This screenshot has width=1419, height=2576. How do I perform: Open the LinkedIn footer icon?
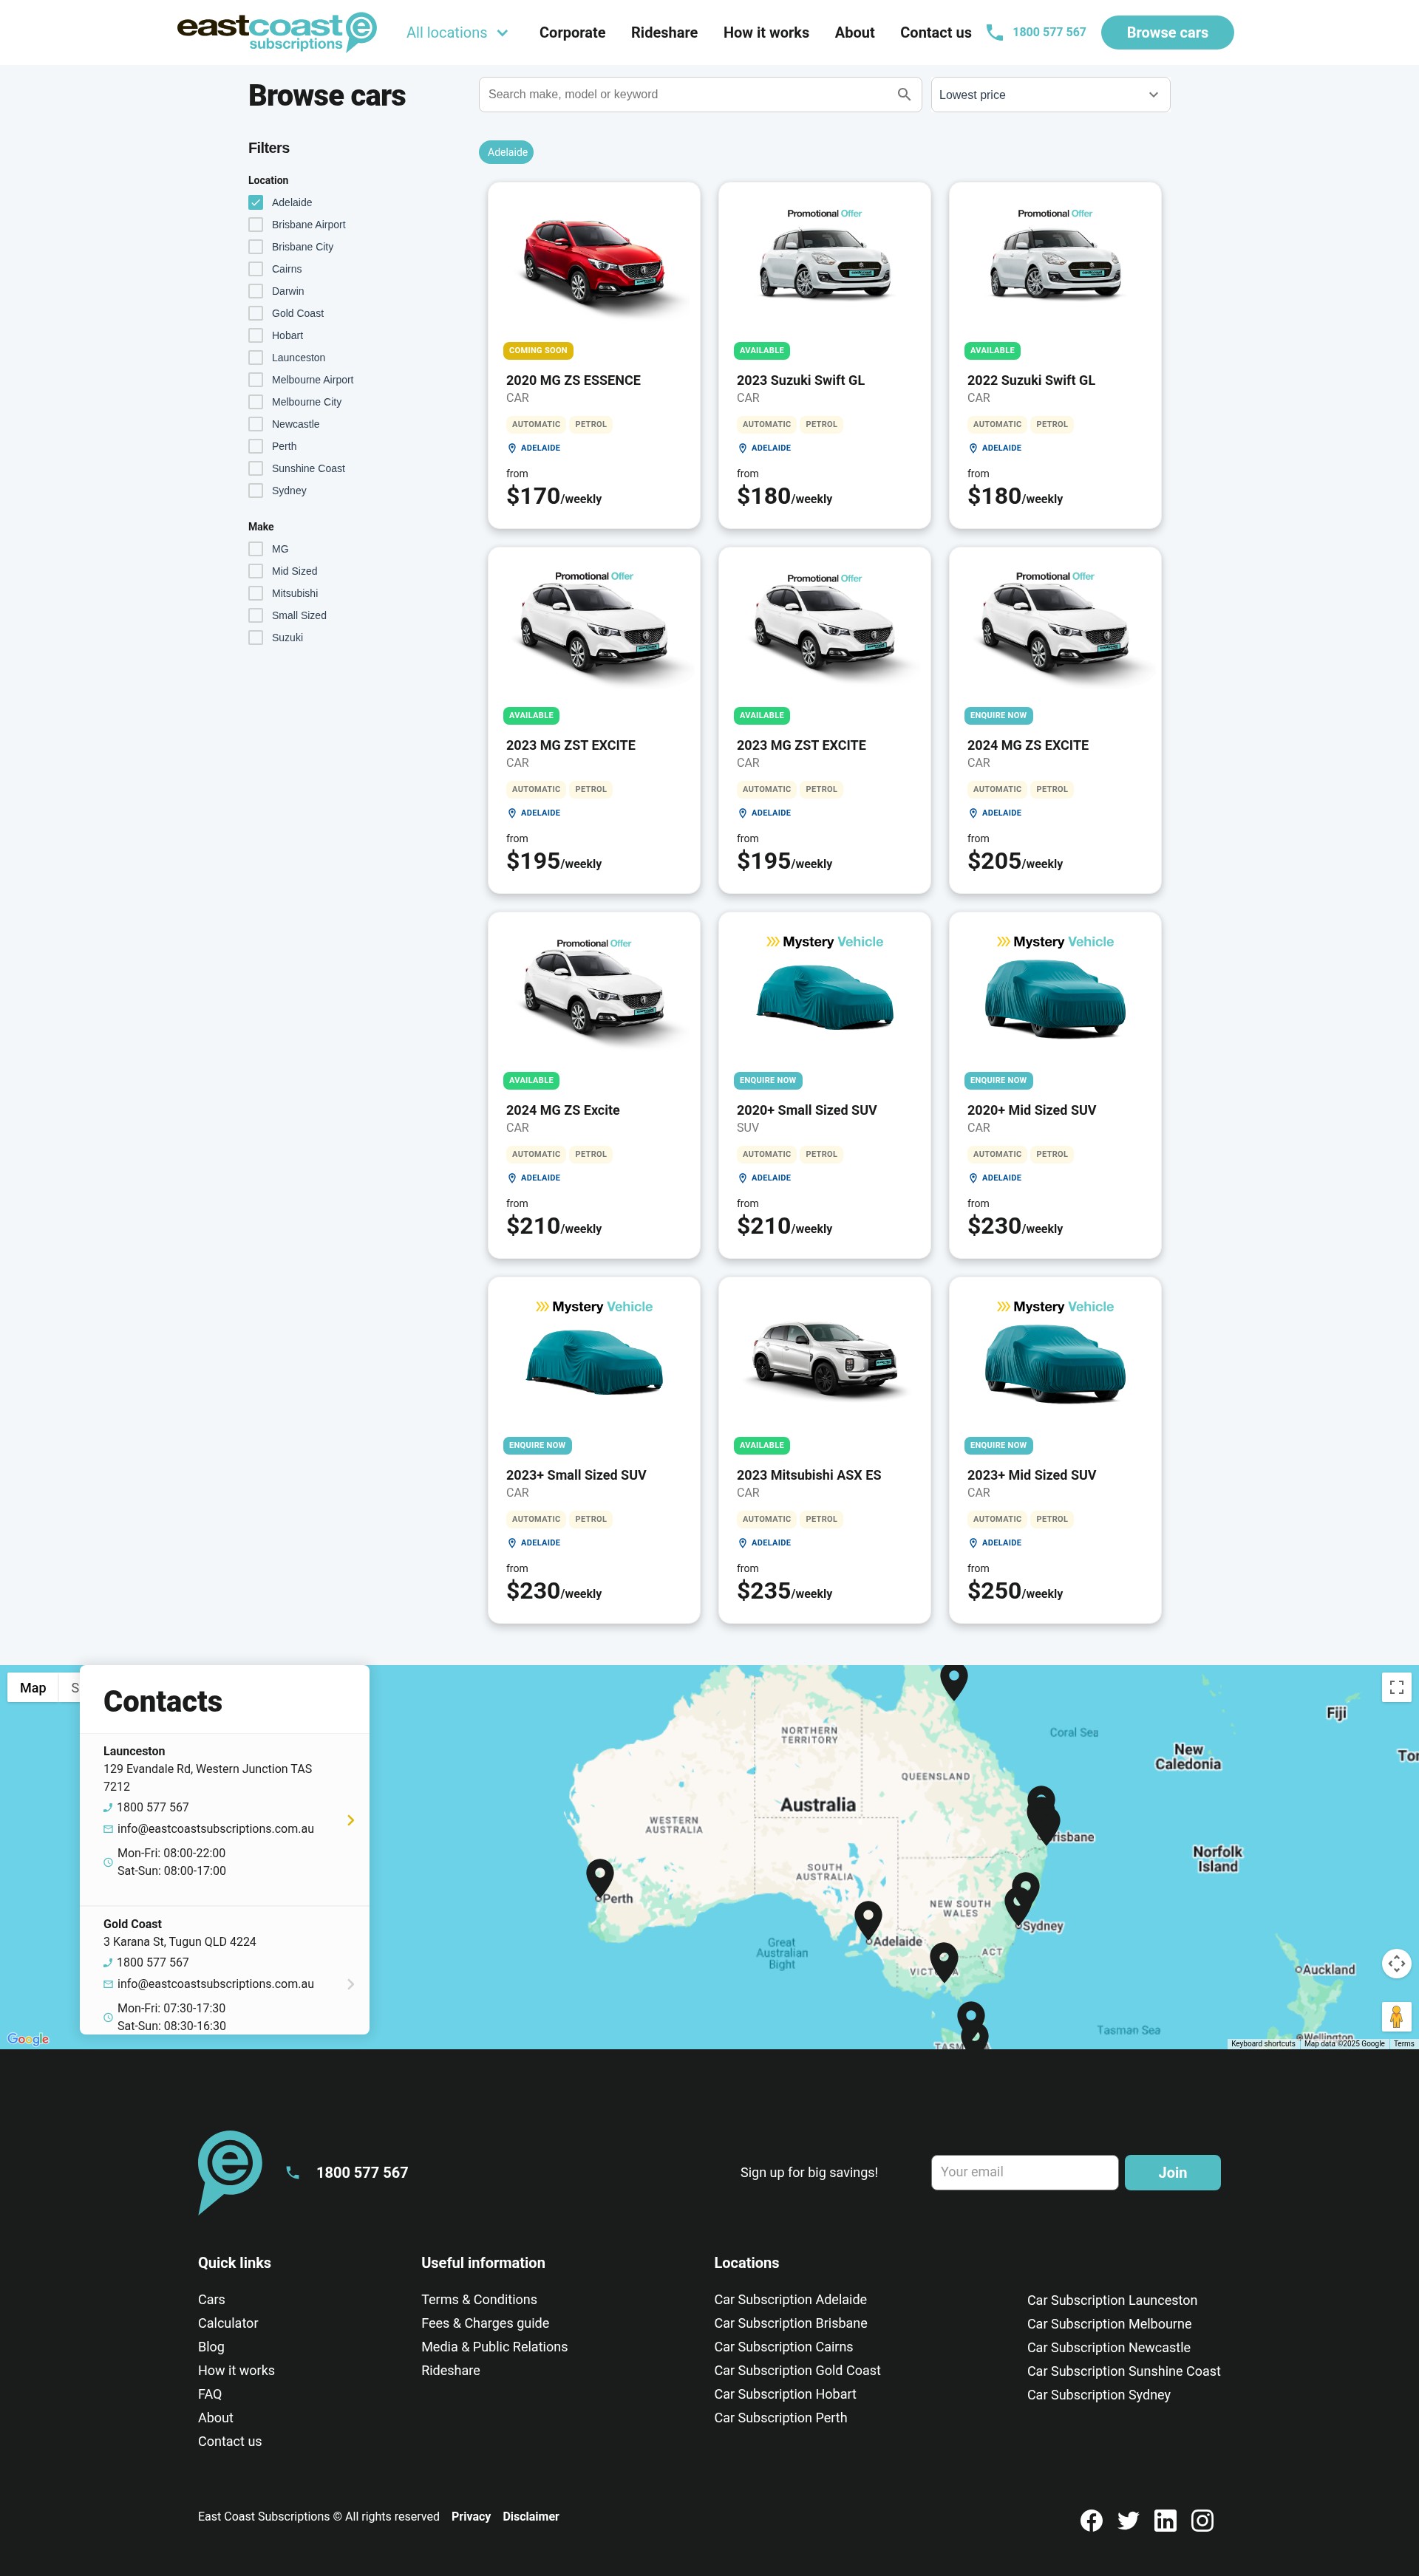click(x=1165, y=2520)
